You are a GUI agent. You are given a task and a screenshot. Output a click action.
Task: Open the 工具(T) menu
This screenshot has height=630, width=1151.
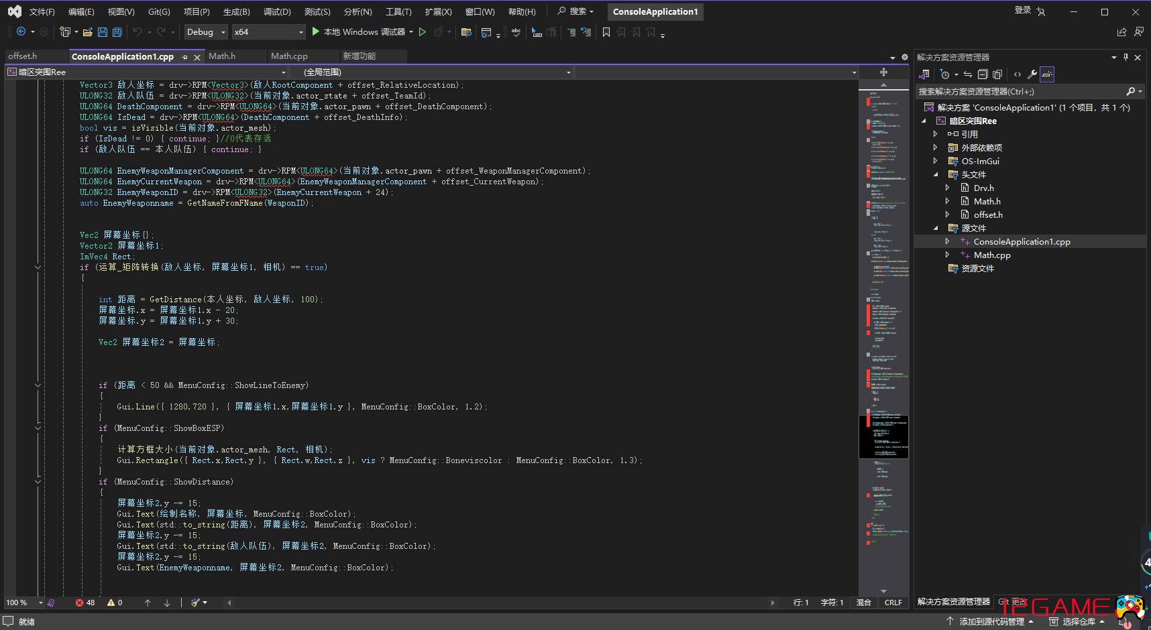coord(398,11)
